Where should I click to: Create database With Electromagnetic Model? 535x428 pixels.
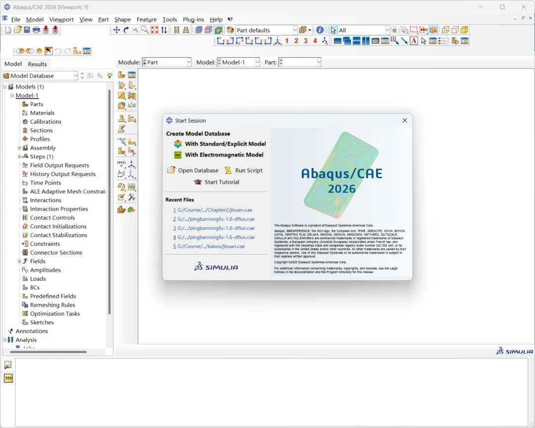pos(218,155)
